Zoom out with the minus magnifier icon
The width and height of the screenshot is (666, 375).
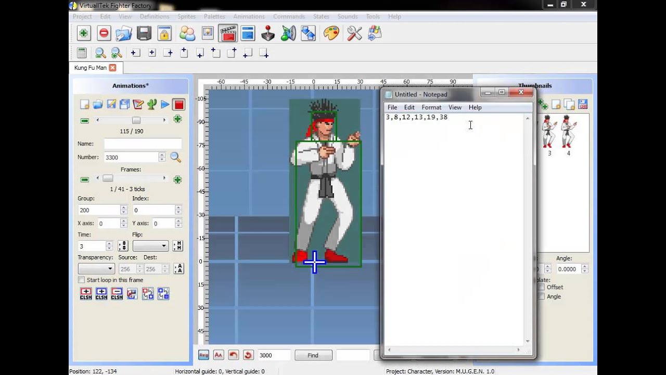point(100,53)
